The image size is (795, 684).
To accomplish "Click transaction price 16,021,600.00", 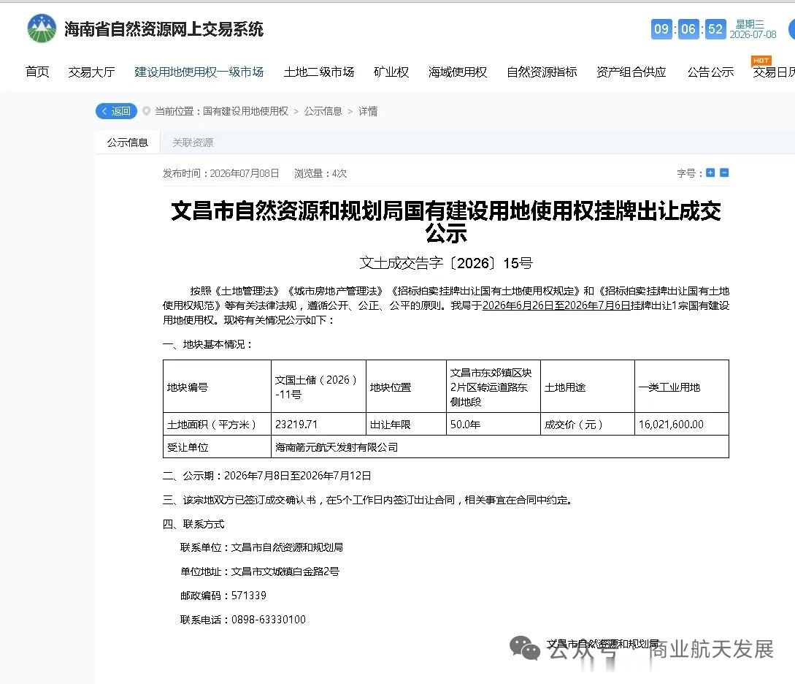I will pos(671,424).
